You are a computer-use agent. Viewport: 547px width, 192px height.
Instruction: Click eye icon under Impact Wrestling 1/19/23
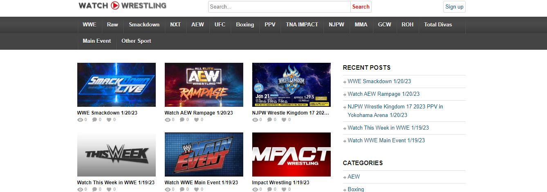pos(255,190)
